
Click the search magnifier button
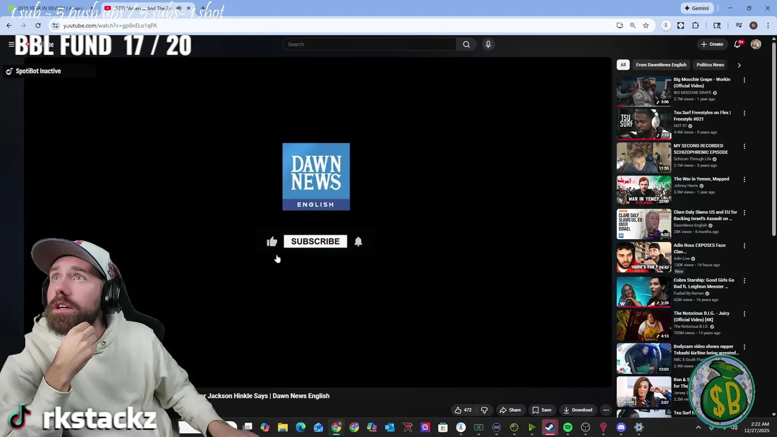466,44
